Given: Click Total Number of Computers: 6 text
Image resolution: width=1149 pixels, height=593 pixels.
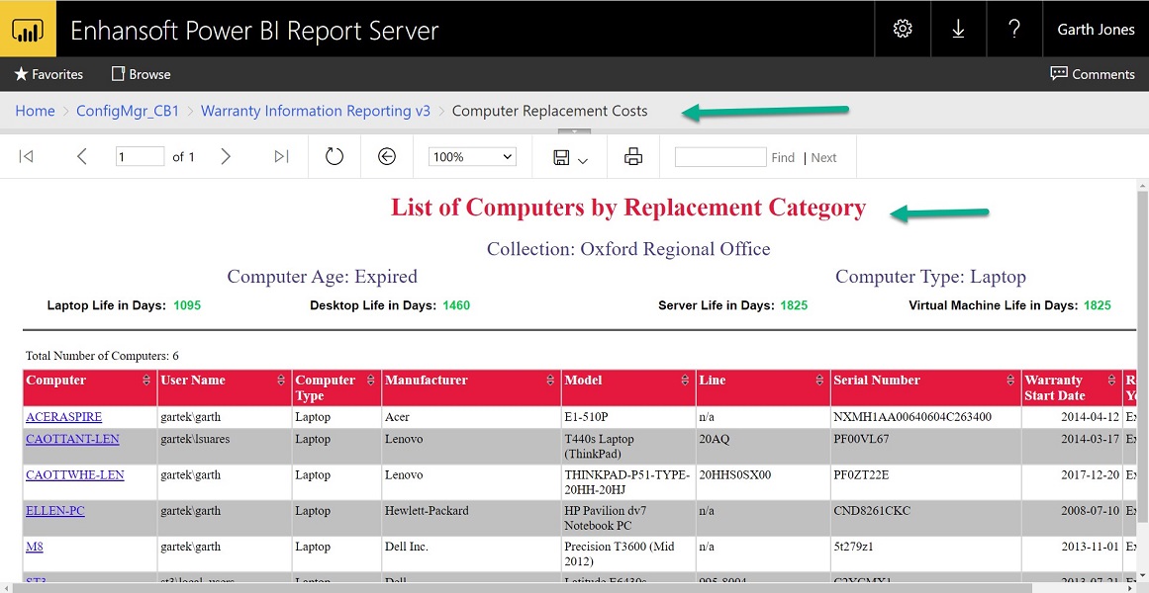Looking at the screenshot, I should point(102,356).
